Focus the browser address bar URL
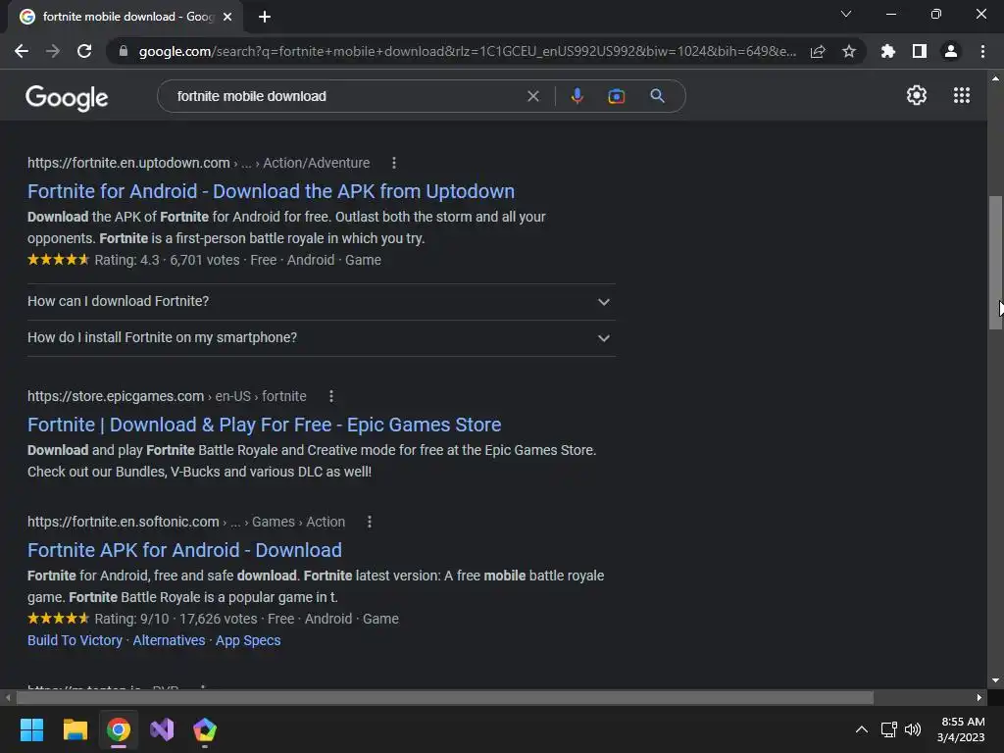 pos(468,51)
